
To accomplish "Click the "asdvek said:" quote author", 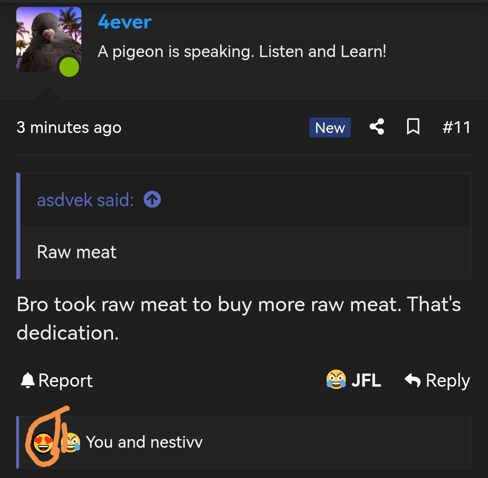I will [x=85, y=200].
